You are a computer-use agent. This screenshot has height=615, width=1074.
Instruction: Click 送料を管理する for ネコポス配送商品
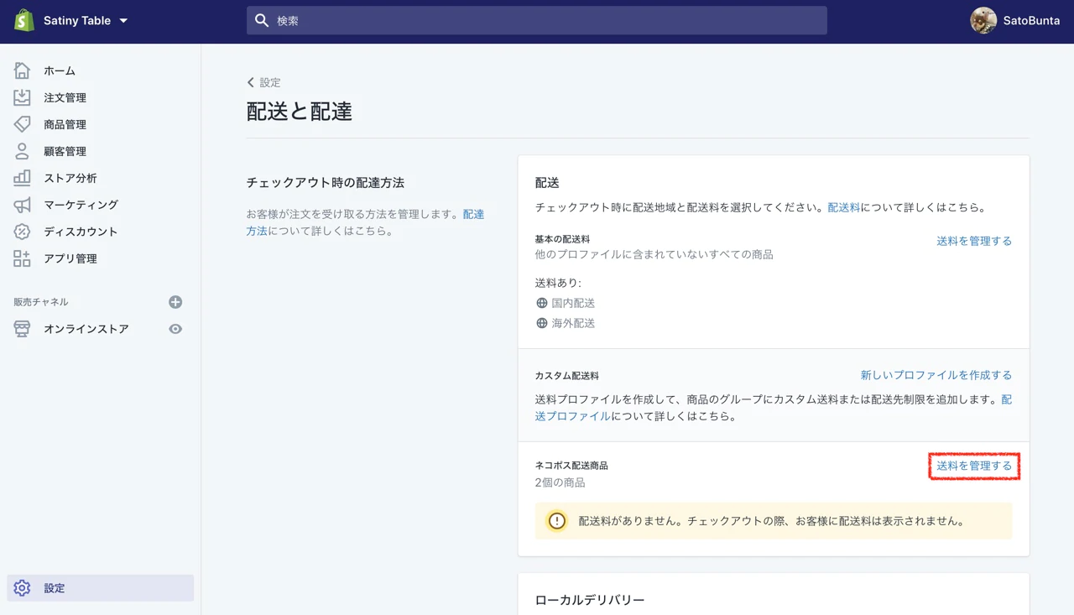973,466
